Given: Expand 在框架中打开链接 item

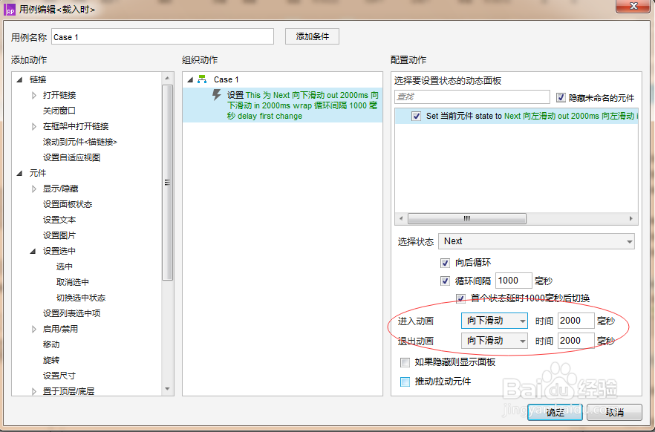Looking at the screenshot, I should (x=34, y=126).
